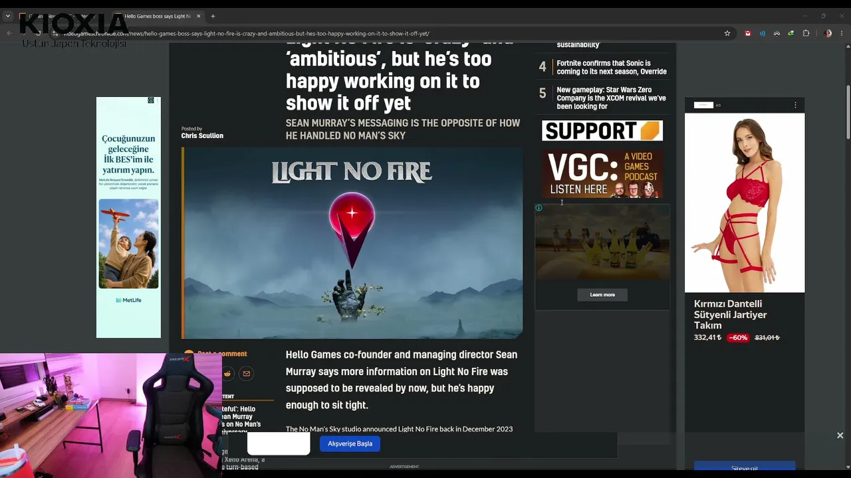
Task: Click the trending rank number 4
Action: click(x=543, y=67)
